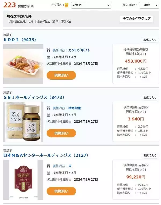Open SBIホールディングス (8473) stock link
This screenshot has height=205, width=161.
[x=34, y=97]
